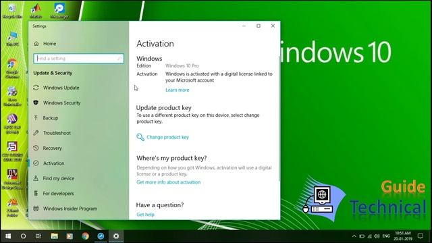Open the Action Center notification icon
The image size is (432, 243).
[421, 236]
